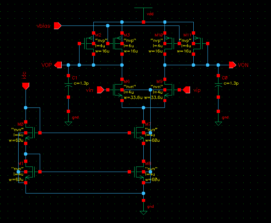Click the M0 gate terminal square

pos(40,133)
